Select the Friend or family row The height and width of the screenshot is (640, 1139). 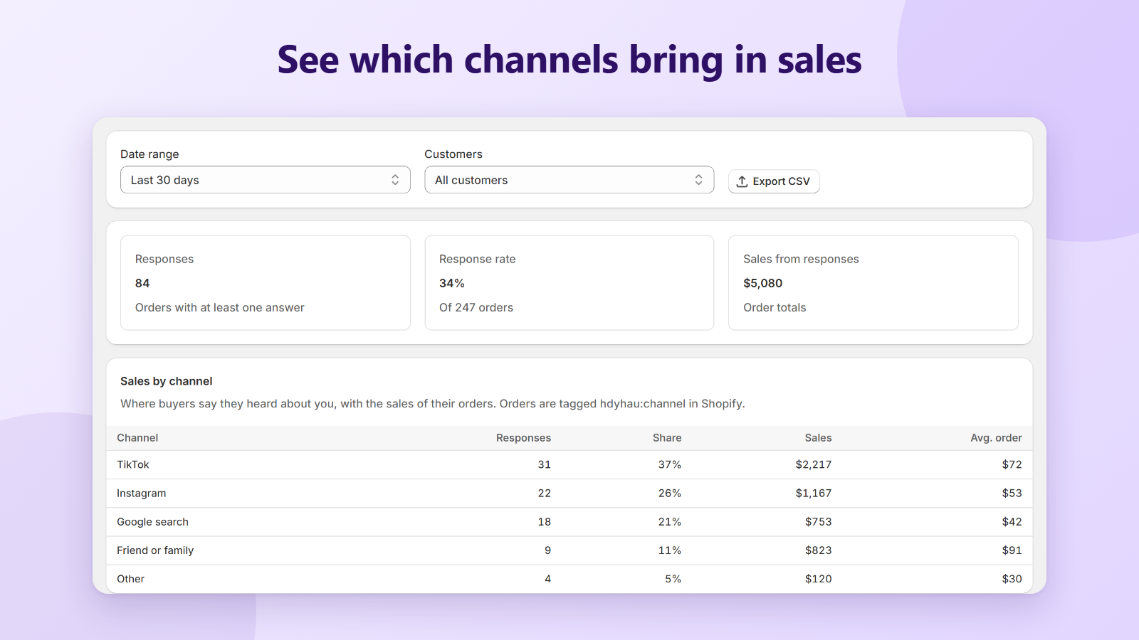pos(569,550)
